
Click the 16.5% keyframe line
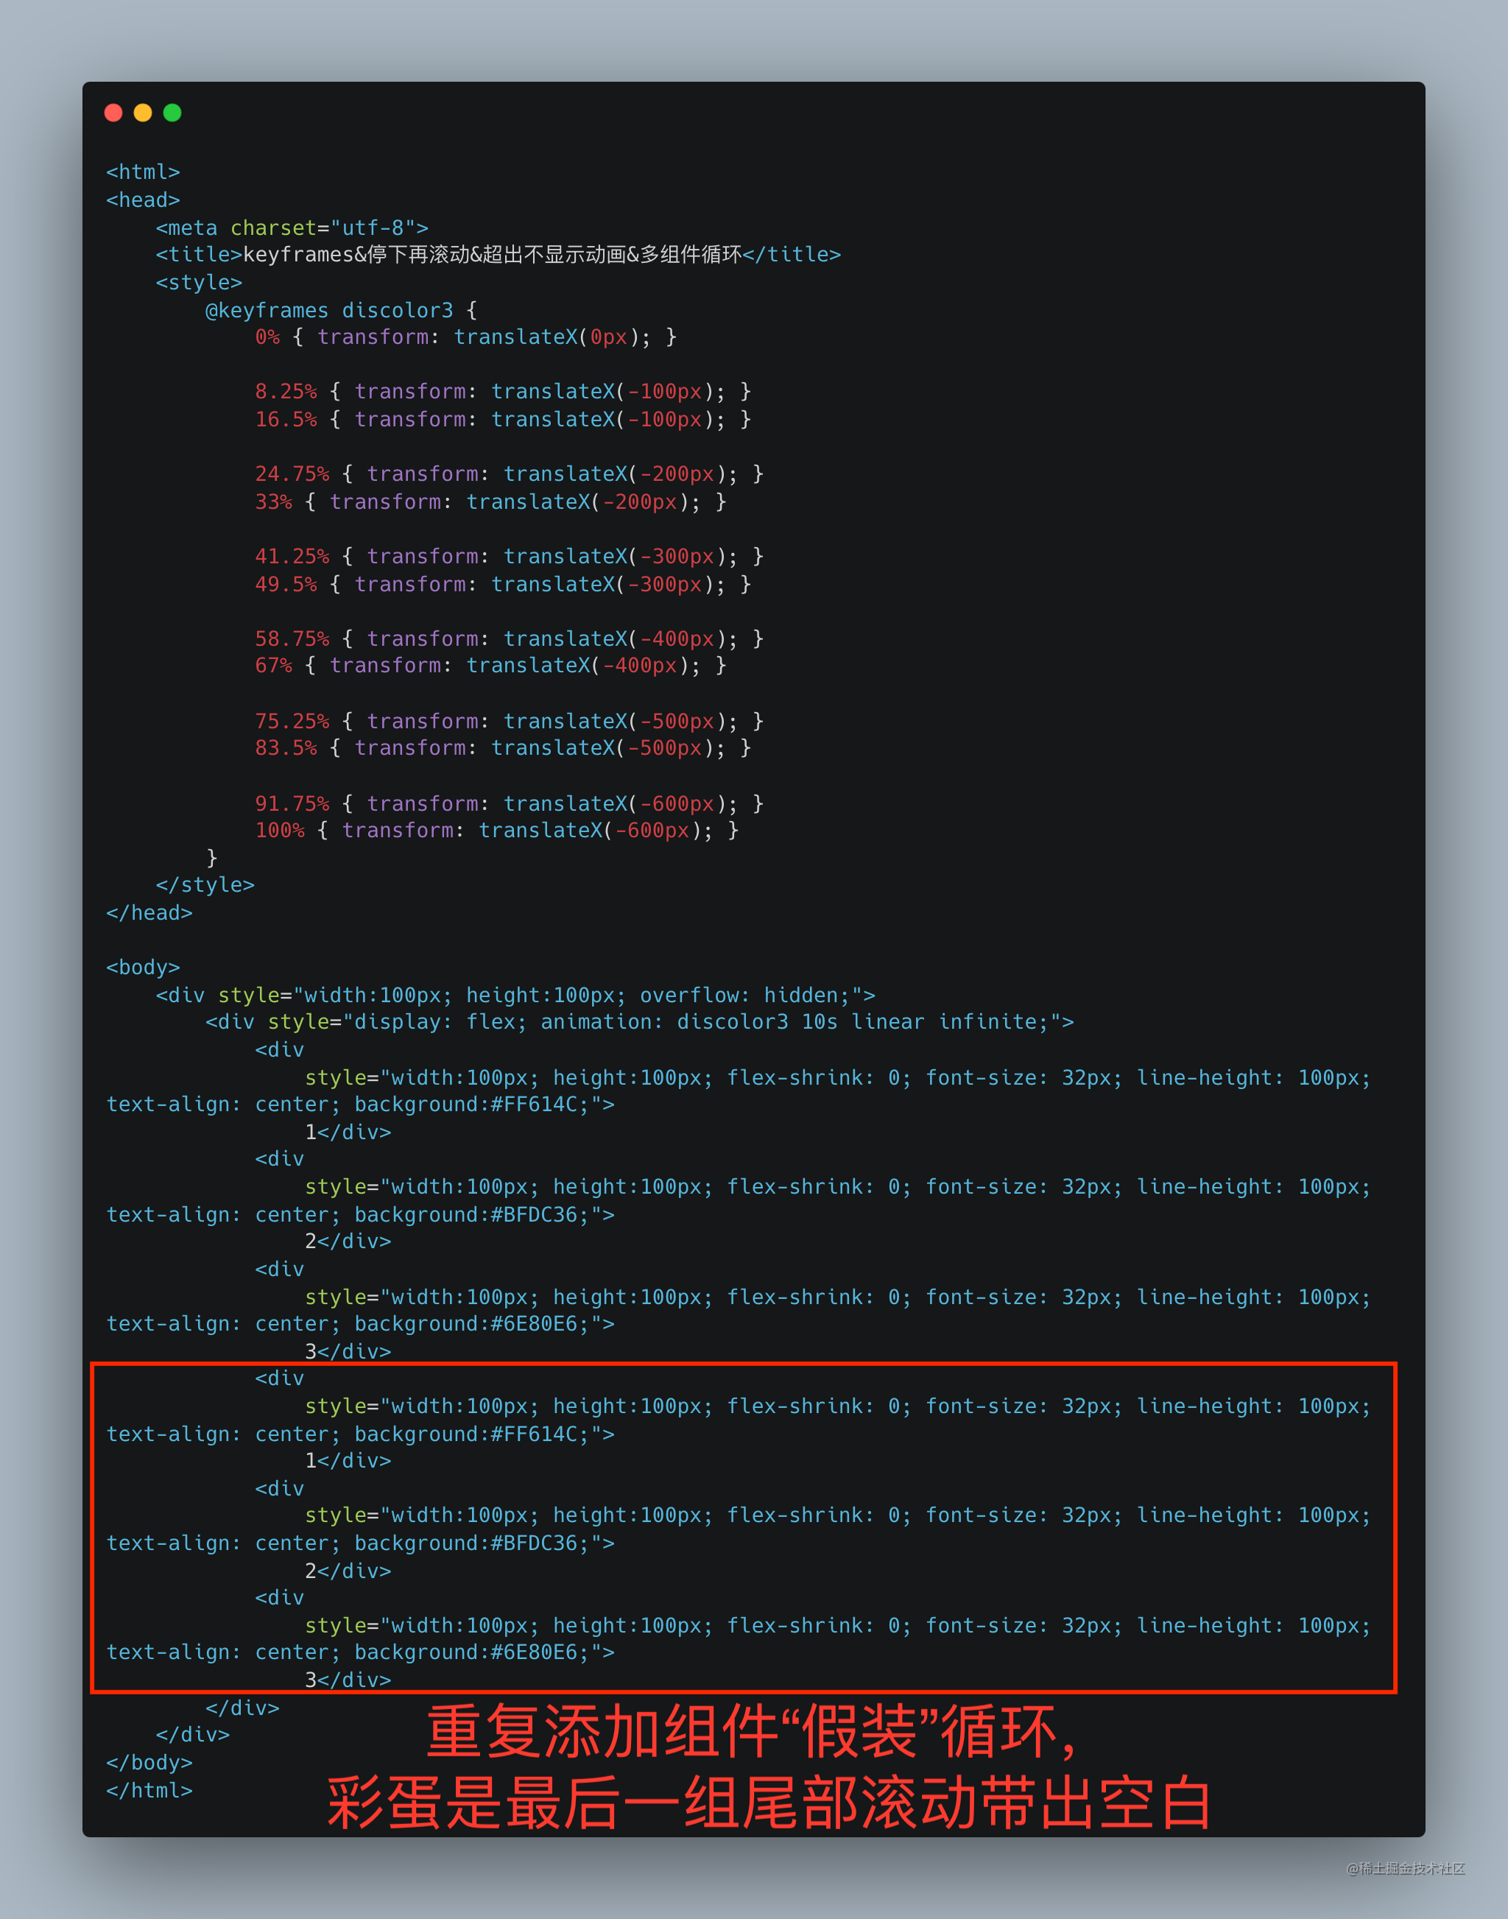pos(503,420)
